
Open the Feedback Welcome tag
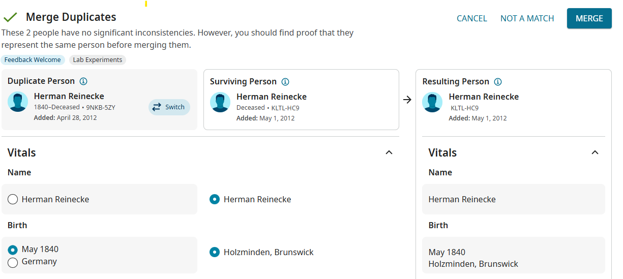point(33,60)
